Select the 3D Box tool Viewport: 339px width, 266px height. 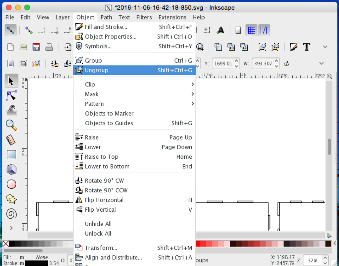(x=11, y=169)
